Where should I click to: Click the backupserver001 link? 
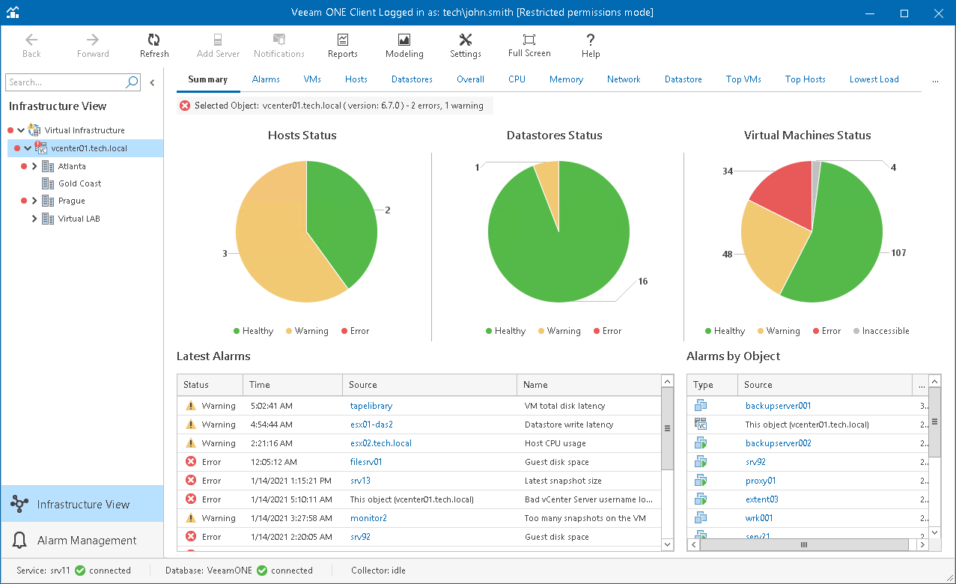(778, 406)
